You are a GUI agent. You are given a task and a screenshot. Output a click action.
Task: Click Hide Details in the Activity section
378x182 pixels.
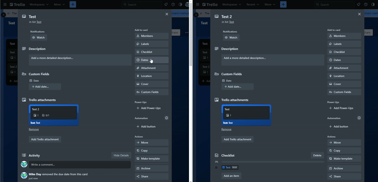(121, 155)
